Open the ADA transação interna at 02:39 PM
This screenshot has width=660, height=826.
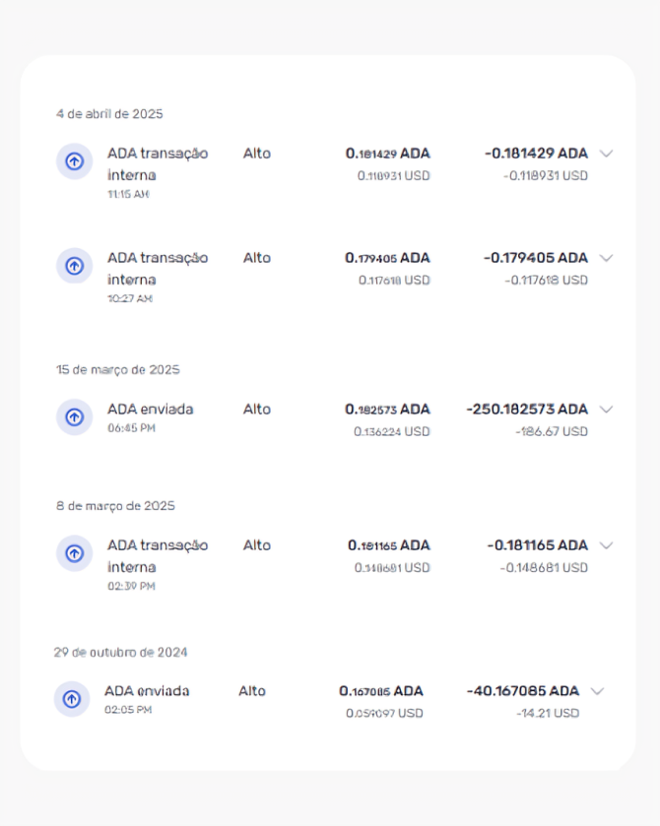point(158,555)
